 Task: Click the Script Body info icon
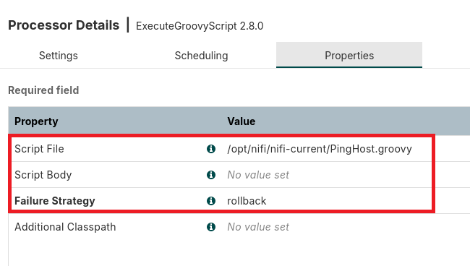pyautogui.click(x=211, y=175)
